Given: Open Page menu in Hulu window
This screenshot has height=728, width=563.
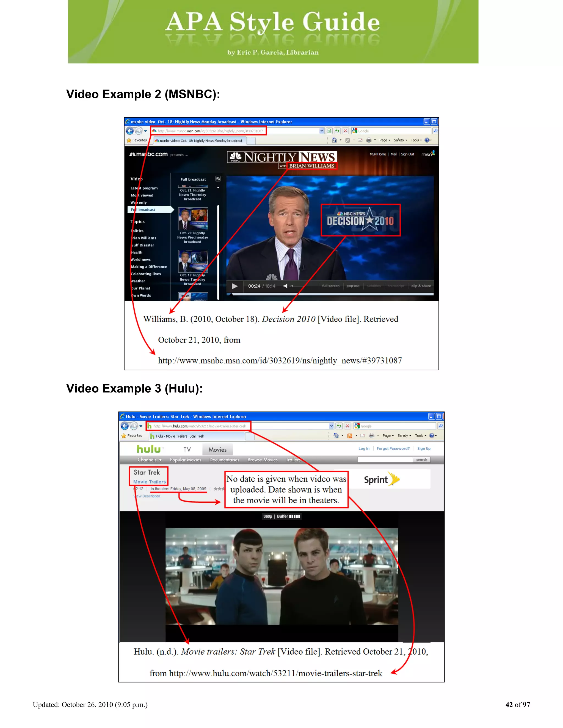Looking at the screenshot, I should [388, 436].
